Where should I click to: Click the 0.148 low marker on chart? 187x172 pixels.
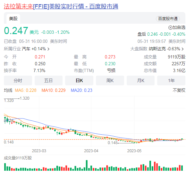click(x=112, y=143)
